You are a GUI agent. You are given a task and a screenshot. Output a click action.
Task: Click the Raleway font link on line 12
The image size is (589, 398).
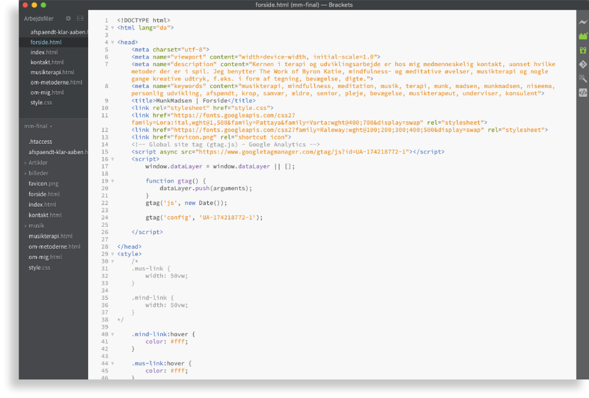[x=339, y=130]
